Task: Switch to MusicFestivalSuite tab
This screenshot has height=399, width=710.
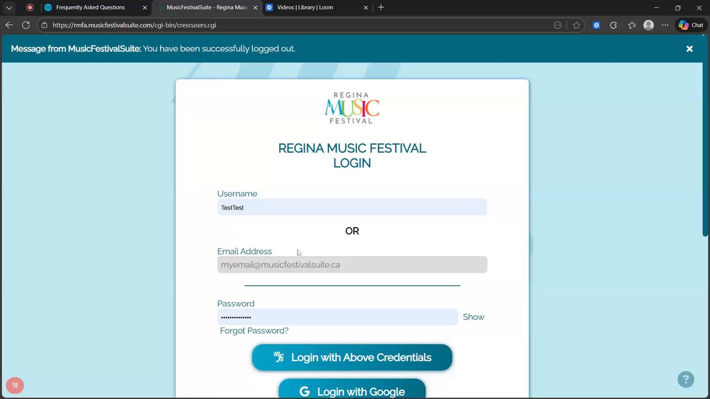Action: click(x=207, y=8)
